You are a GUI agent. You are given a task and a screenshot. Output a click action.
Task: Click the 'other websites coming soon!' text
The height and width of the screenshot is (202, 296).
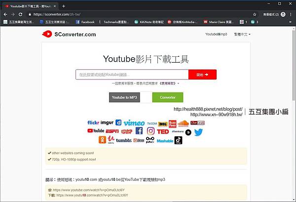tap(73, 153)
